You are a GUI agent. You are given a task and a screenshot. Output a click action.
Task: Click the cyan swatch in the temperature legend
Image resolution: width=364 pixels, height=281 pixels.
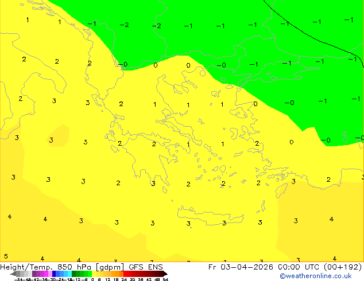tap(69, 274)
